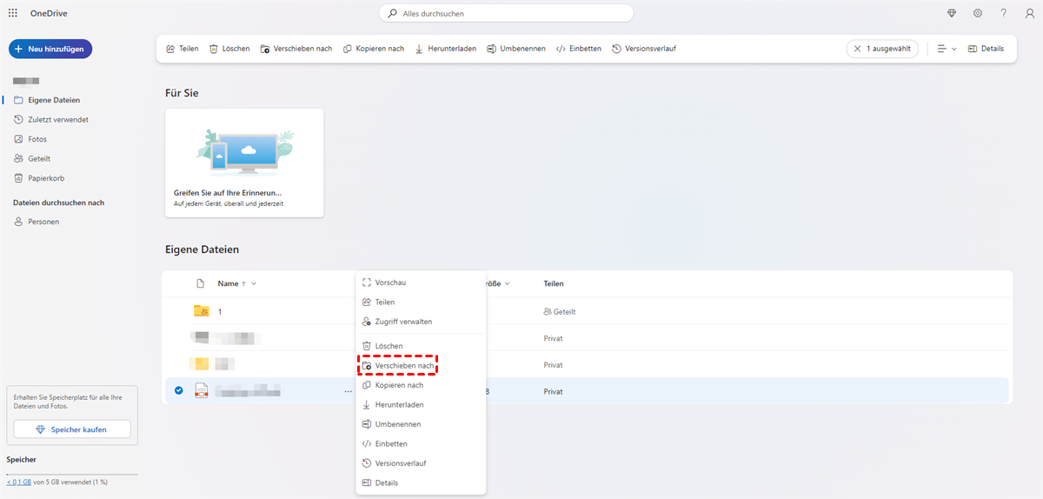Open the shared folder named 1
Viewport: 1043px width, 499px height.
[220, 311]
